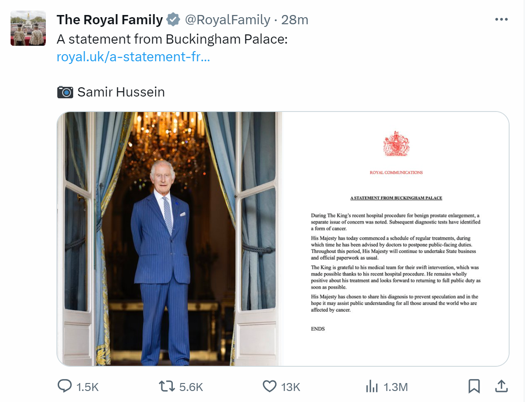Screen dimensions: 525x402
Task: Click the retweet arrows icon
Action: point(167,386)
